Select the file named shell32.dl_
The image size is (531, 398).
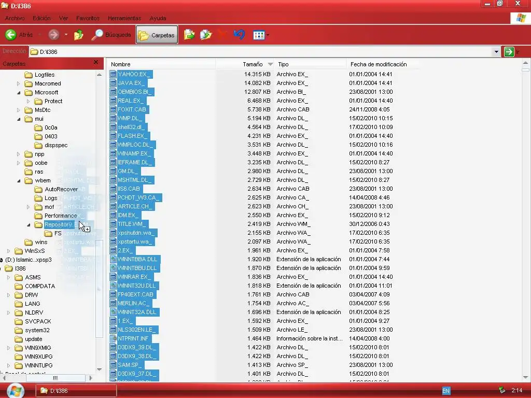(131, 127)
